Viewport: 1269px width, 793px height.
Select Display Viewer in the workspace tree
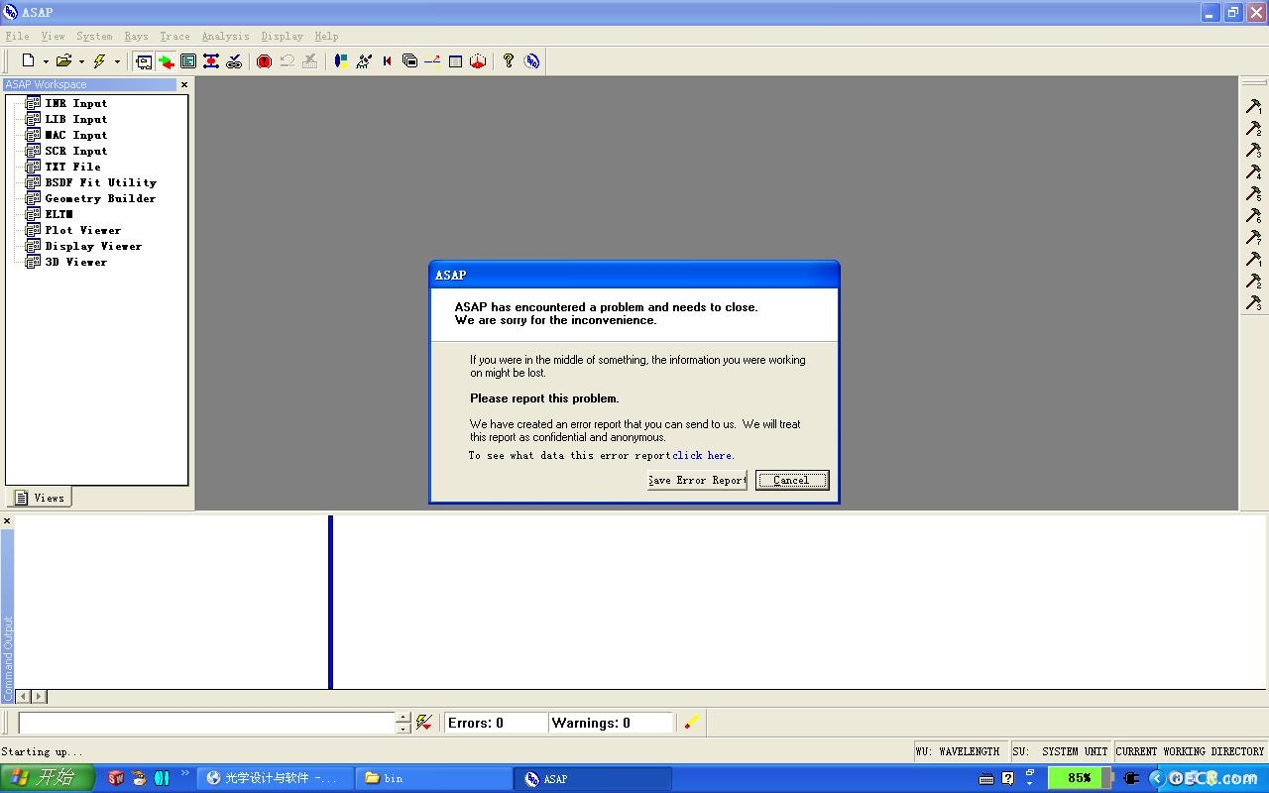[93, 246]
